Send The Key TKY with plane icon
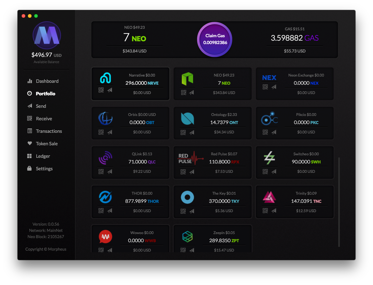 click(x=192, y=211)
